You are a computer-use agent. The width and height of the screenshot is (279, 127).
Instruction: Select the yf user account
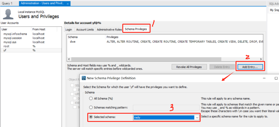click(x=31, y=50)
